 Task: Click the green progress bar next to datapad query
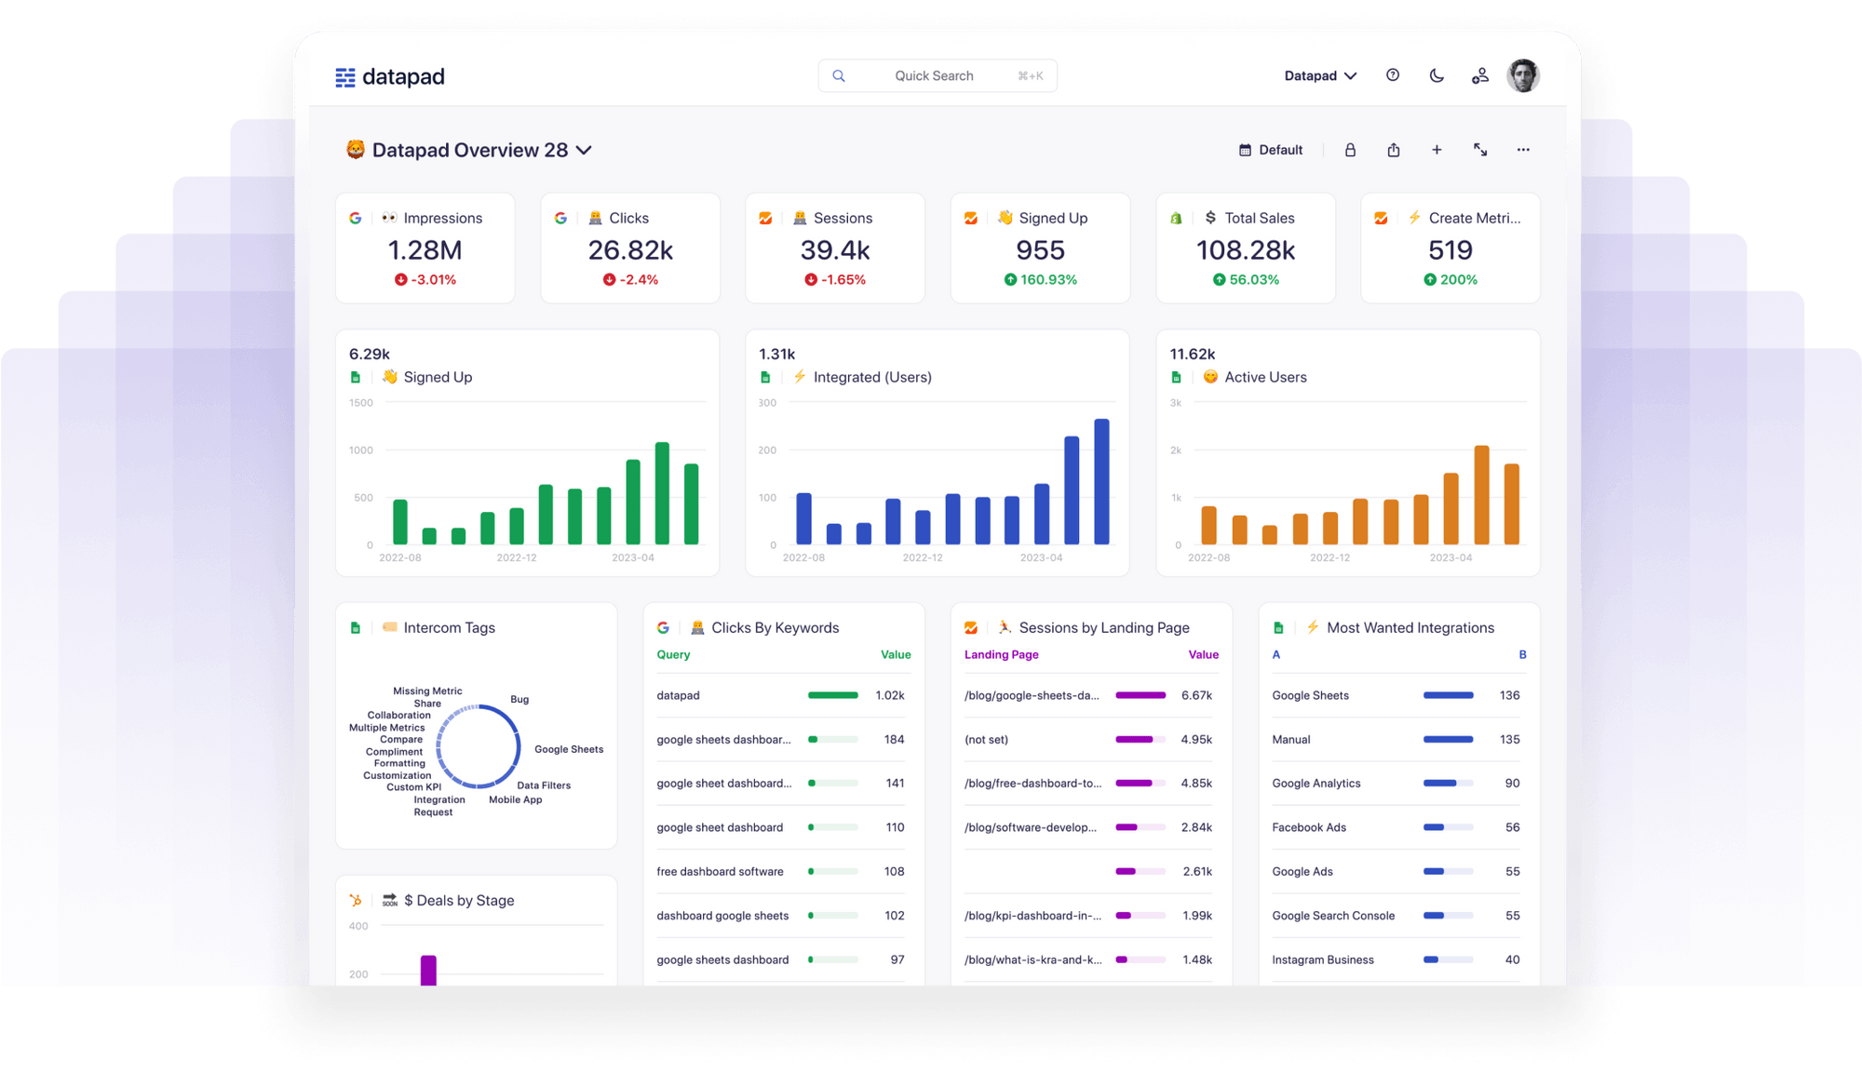click(832, 695)
